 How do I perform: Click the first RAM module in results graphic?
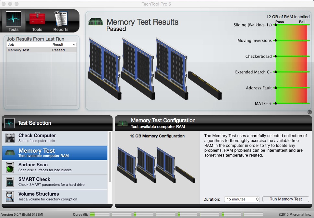pos(105,68)
